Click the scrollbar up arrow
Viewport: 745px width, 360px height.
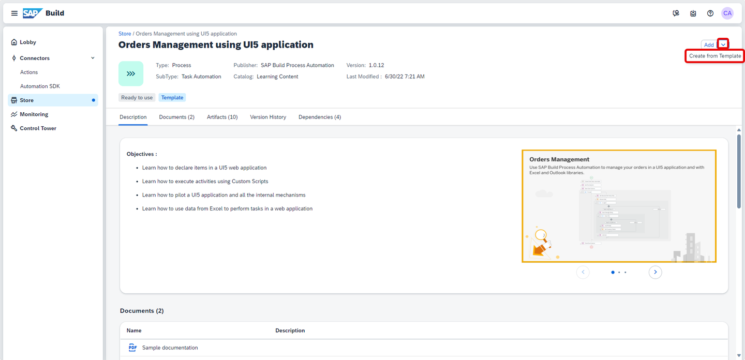pyautogui.click(x=739, y=130)
